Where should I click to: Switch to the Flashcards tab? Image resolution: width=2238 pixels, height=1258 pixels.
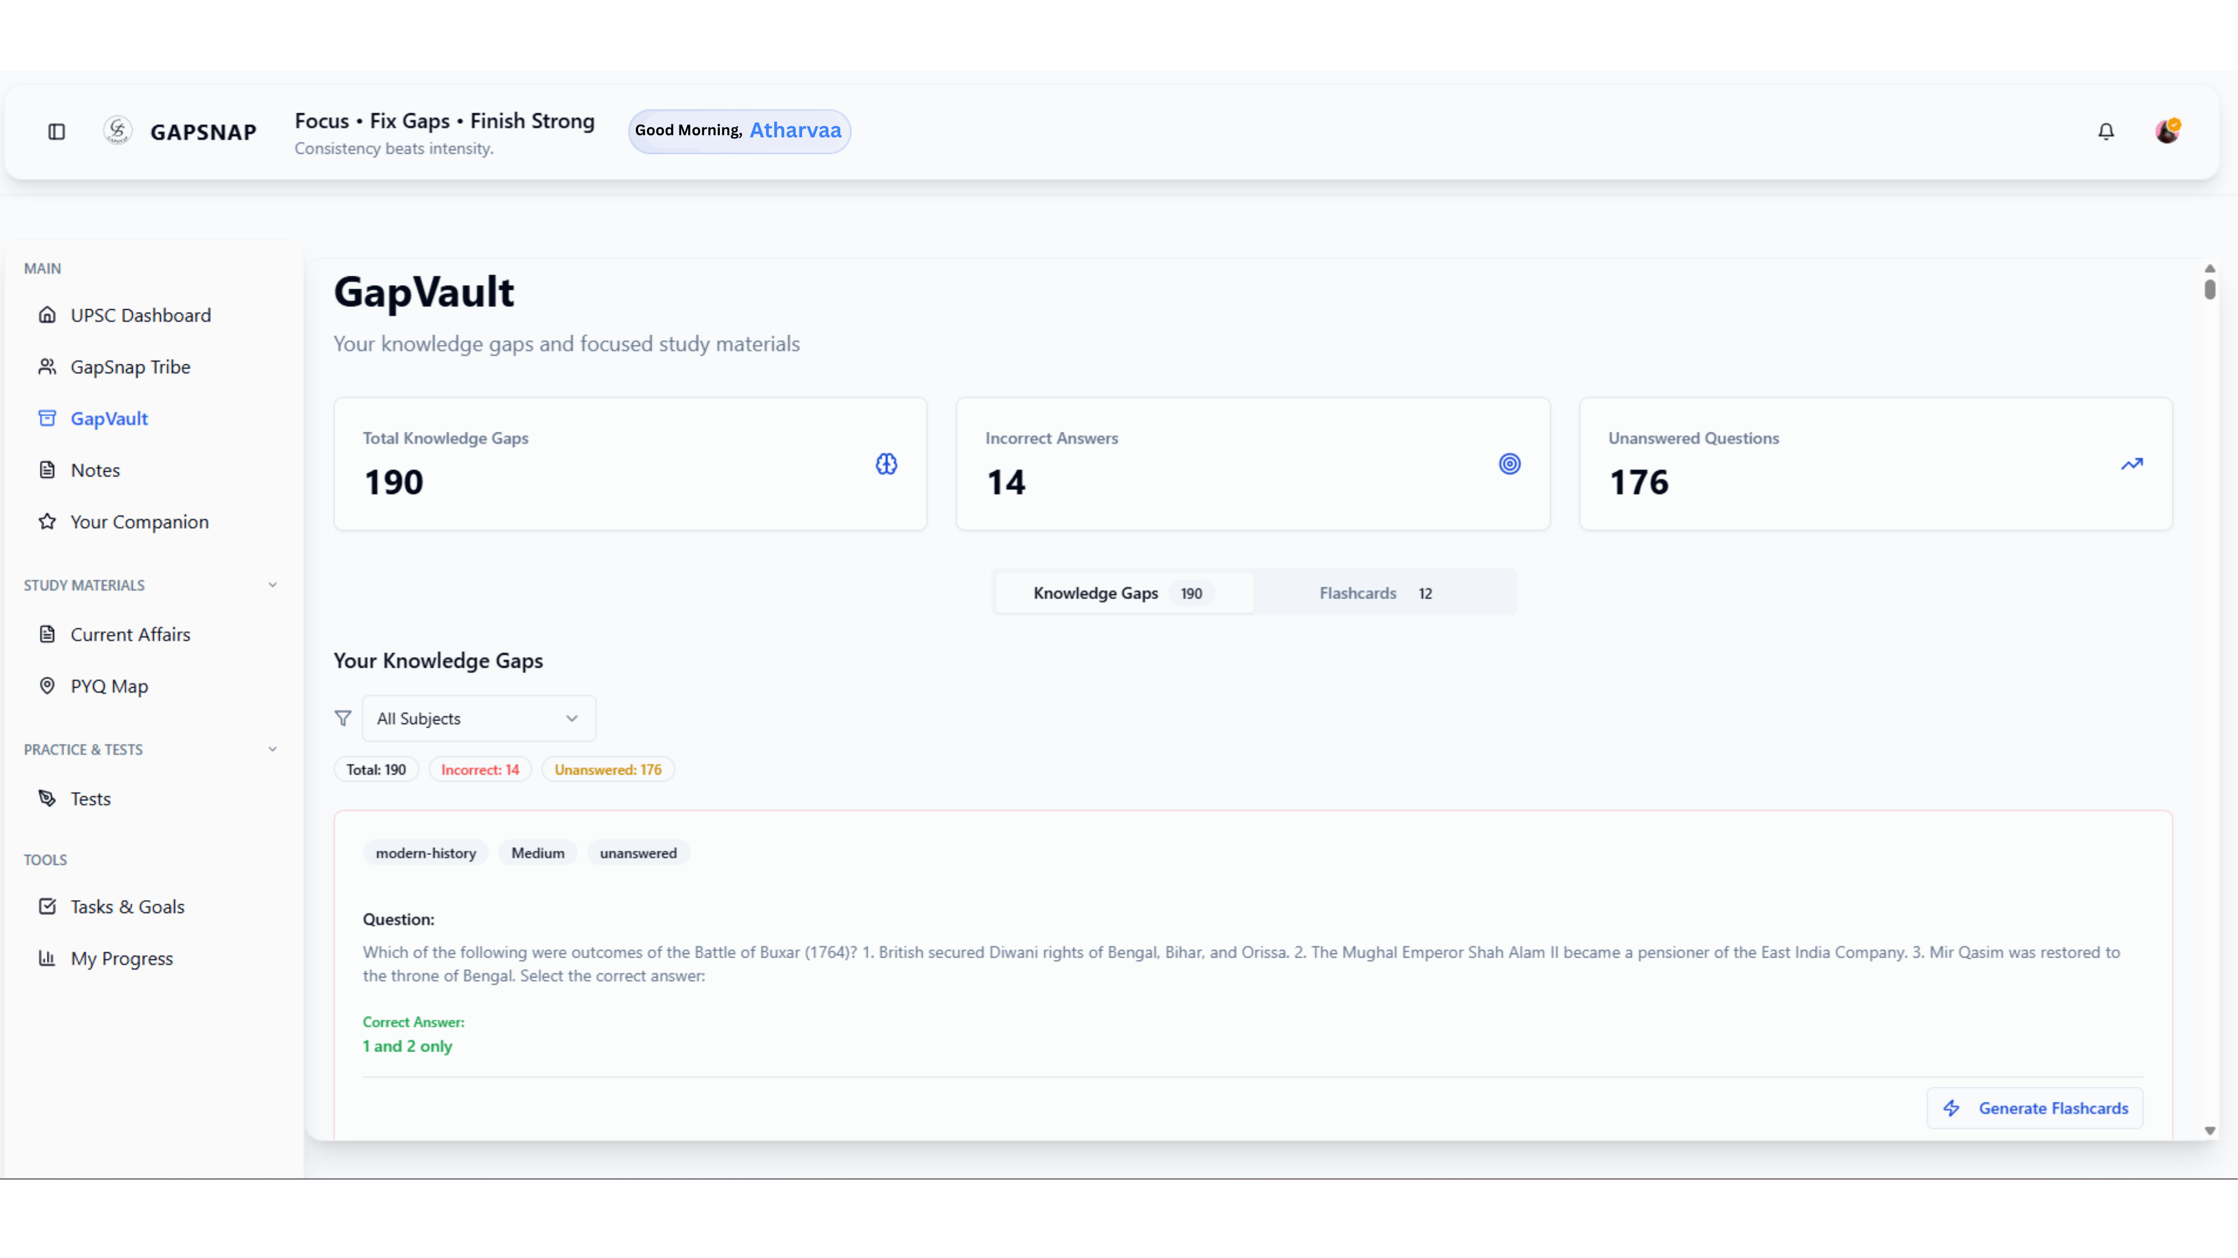point(1375,593)
